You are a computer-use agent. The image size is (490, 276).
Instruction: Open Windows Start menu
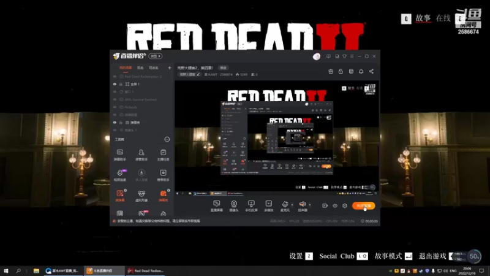(x=6, y=270)
